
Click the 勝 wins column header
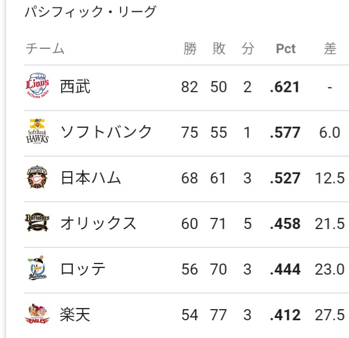pos(190,48)
